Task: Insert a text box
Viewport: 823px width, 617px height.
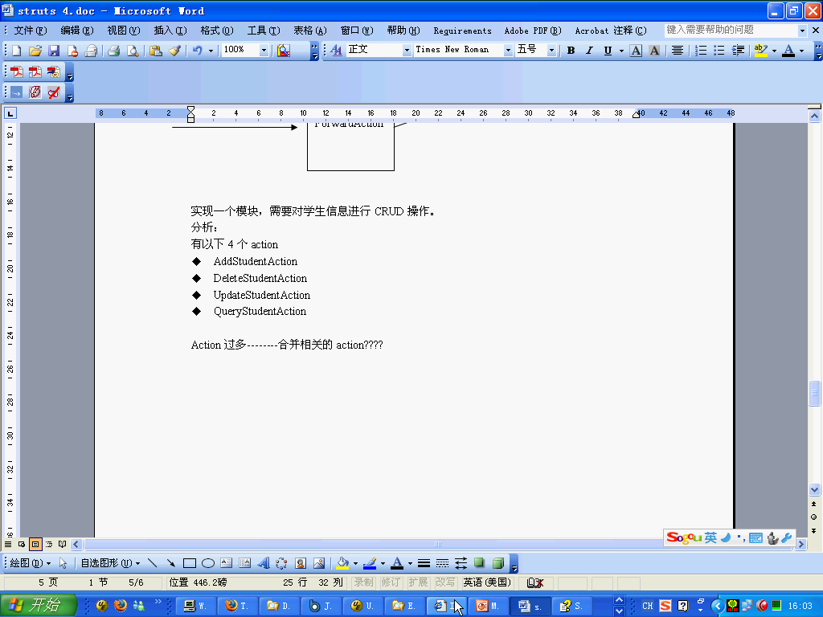Action: pos(226,563)
